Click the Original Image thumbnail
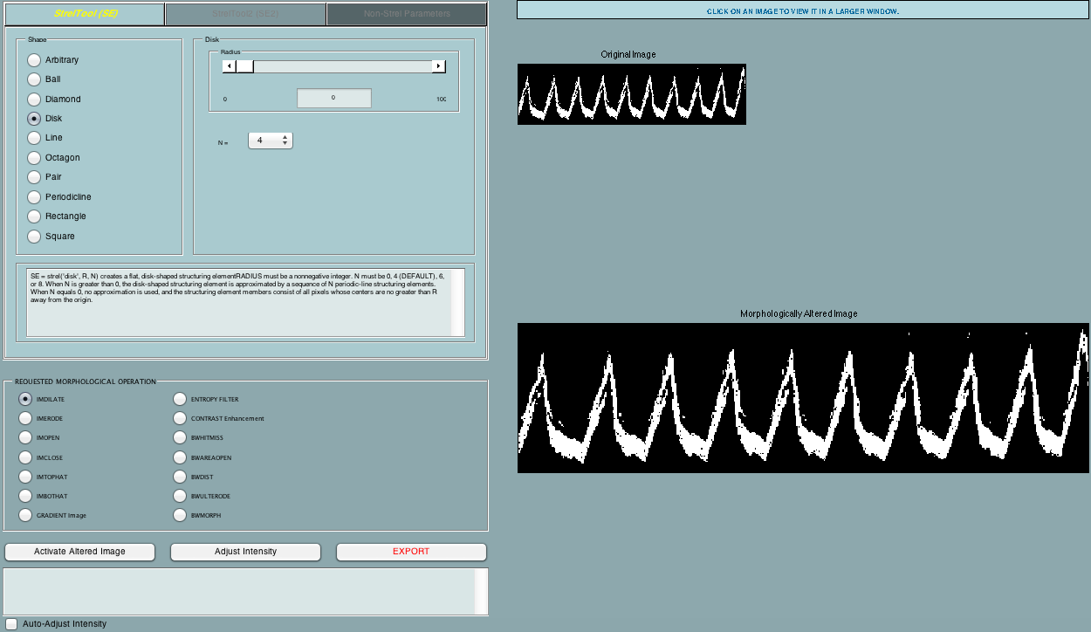Screen dimensions: 1091x632 coord(632,94)
